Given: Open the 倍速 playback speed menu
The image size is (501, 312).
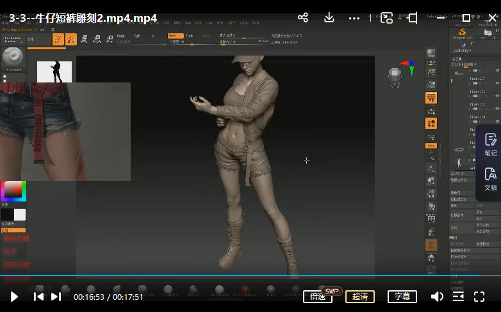Looking at the screenshot, I should (x=317, y=297).
